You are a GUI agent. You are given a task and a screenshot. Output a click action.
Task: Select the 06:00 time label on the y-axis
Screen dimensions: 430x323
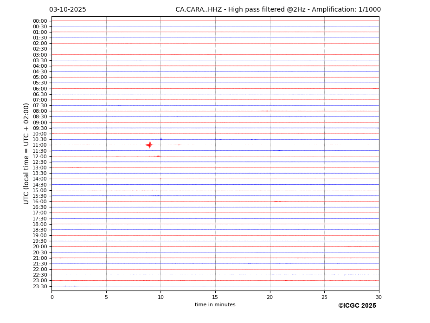click(40, 89)
